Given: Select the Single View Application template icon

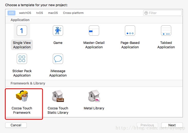Looking at the screenshot, I should point(22,31).
